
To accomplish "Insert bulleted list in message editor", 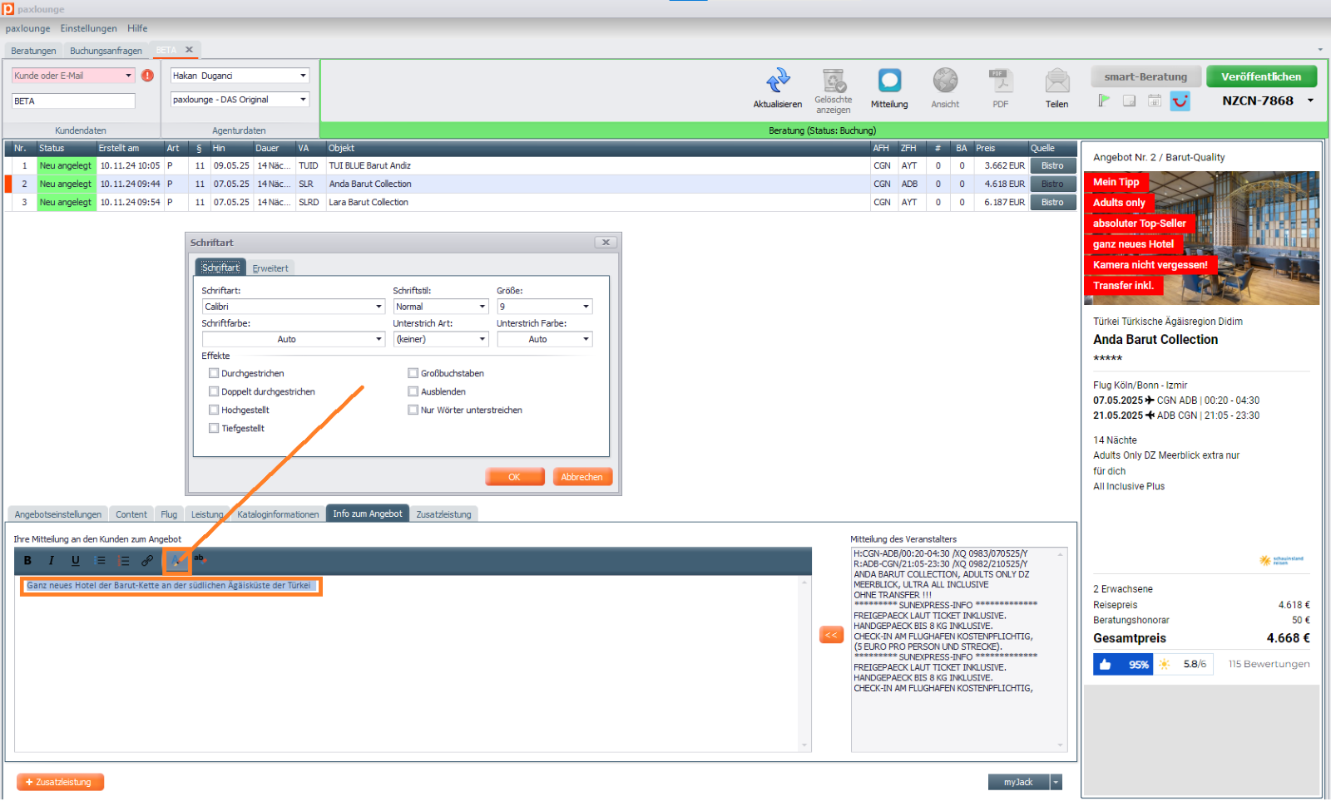I will pos(101,561).
